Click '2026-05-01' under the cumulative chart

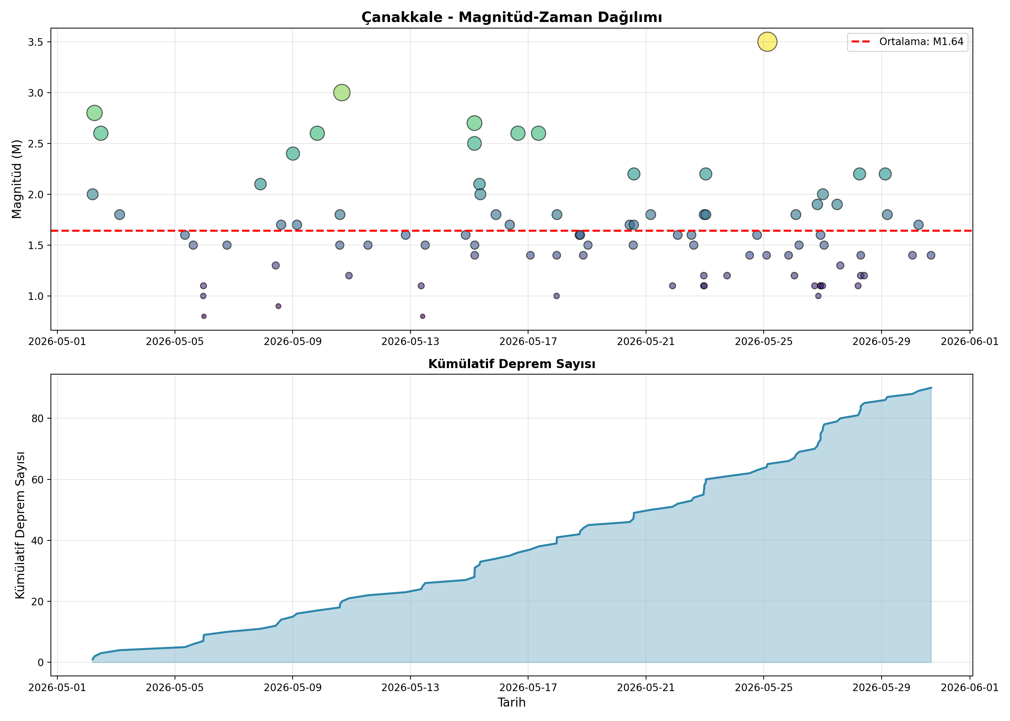click(x=57, y=688)
